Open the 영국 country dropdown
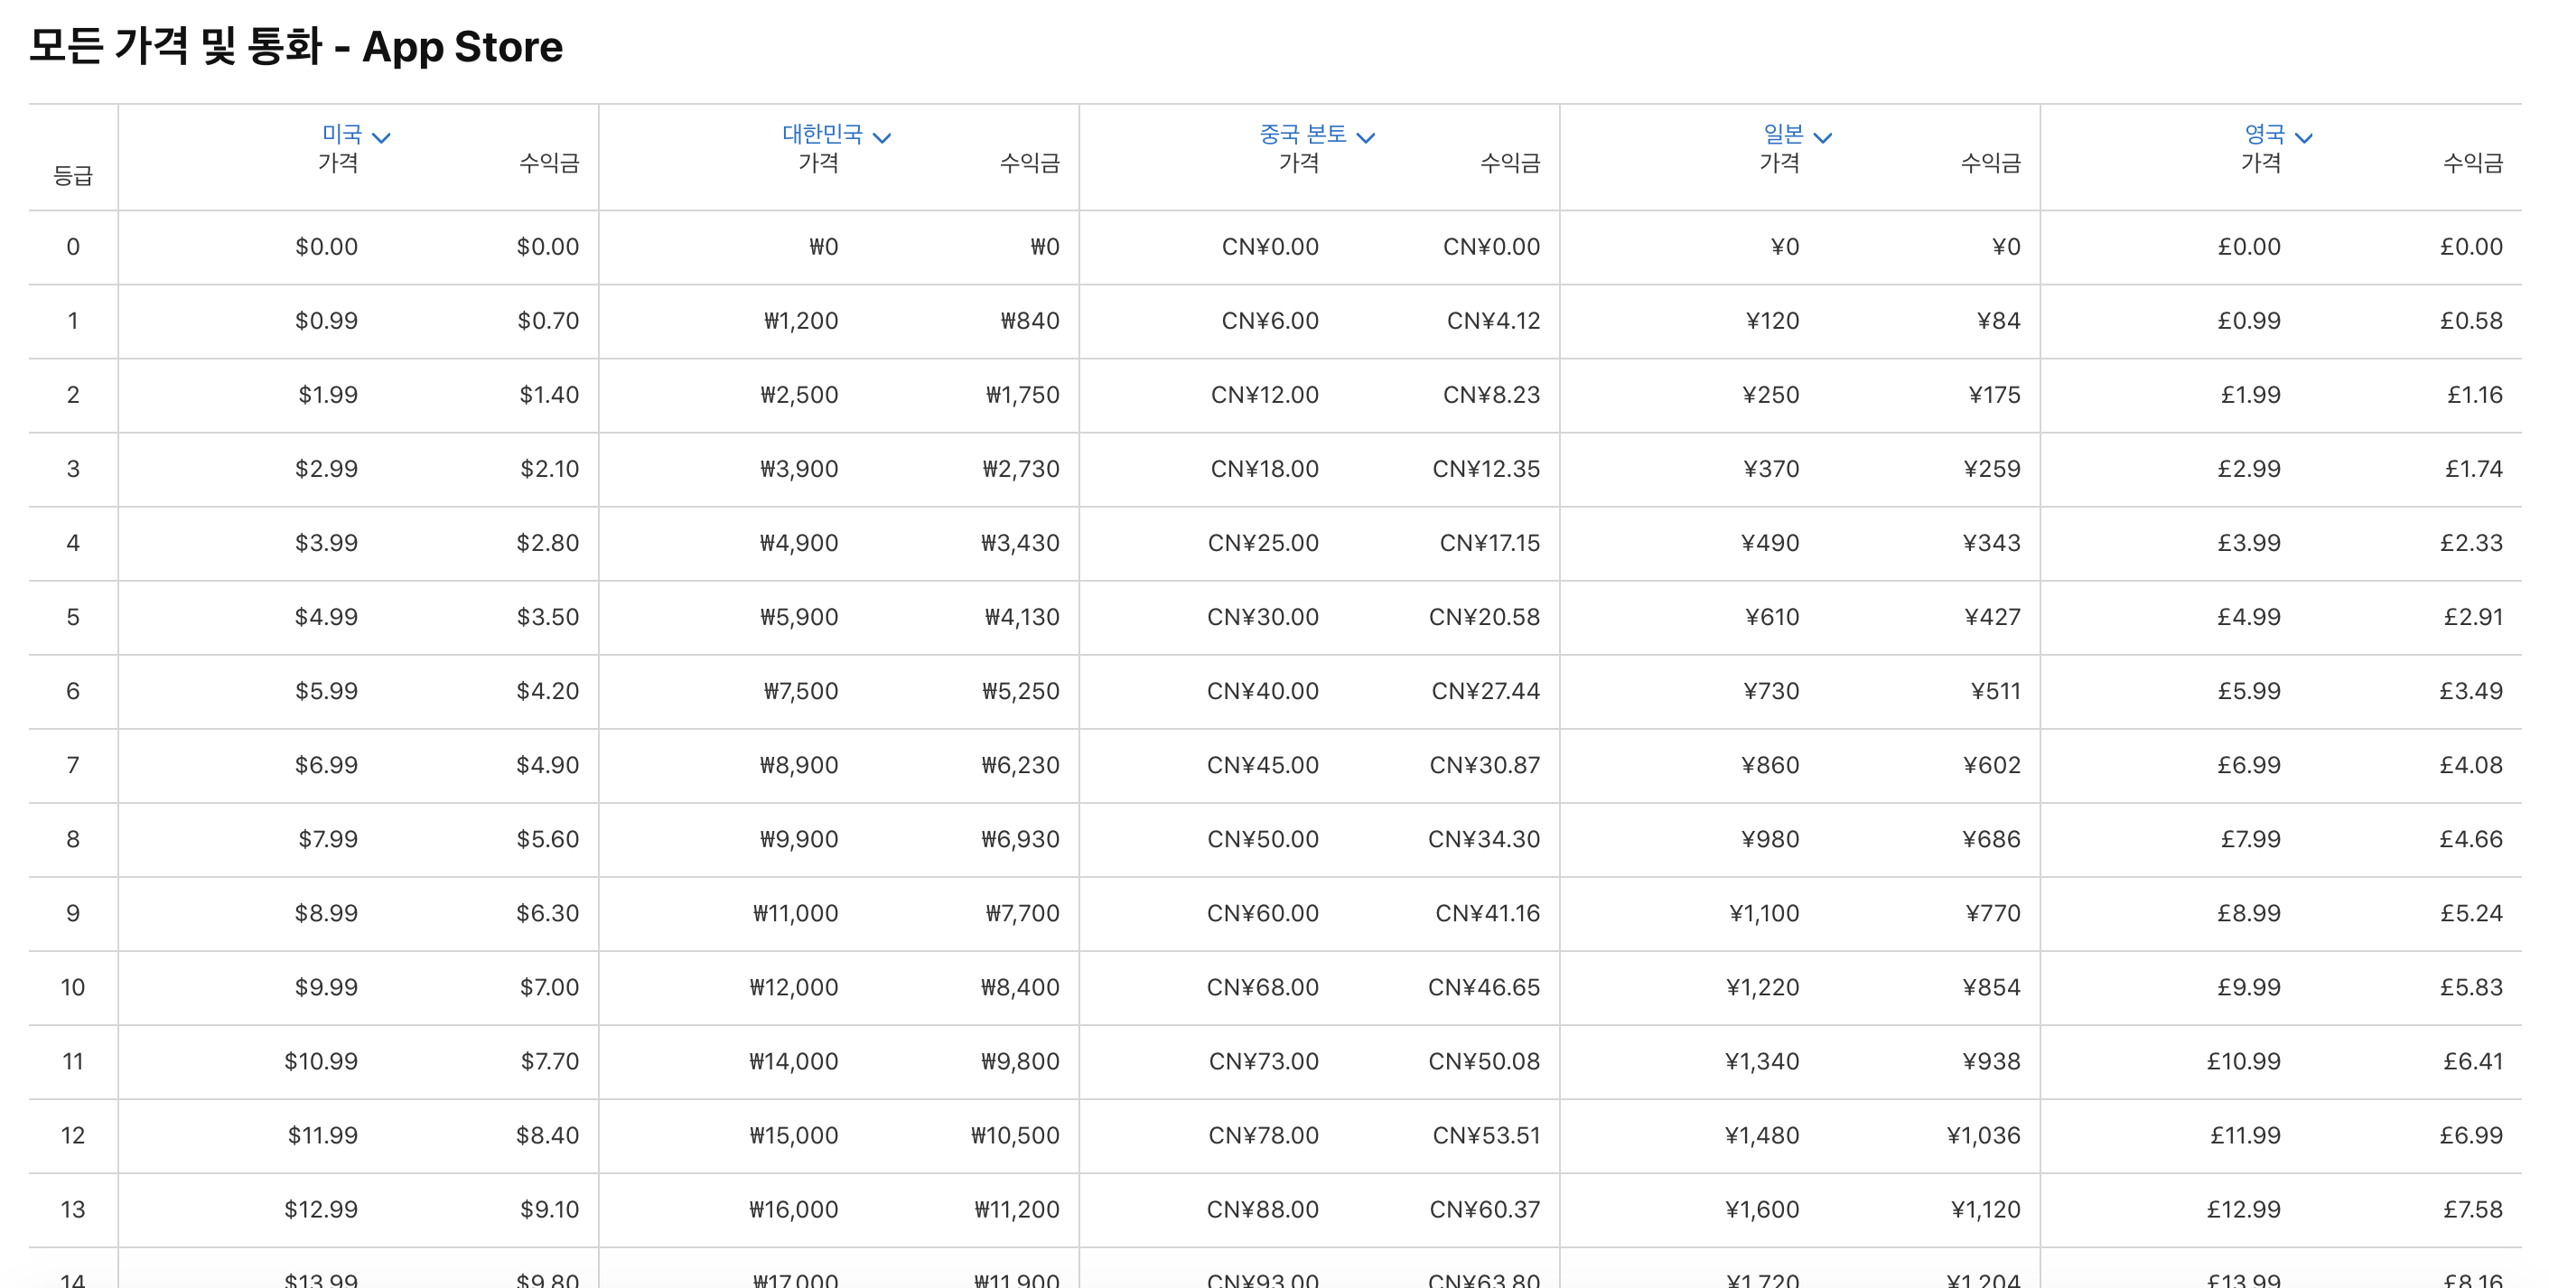Image resolution: width=2549 pixels, height=1288 pixels. pos(2264,134)
